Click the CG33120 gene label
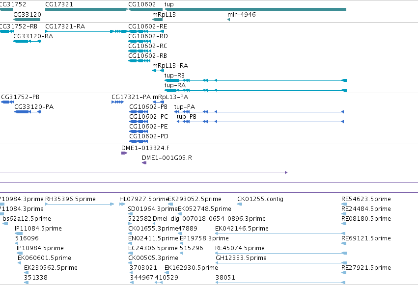 click(27, 14)
